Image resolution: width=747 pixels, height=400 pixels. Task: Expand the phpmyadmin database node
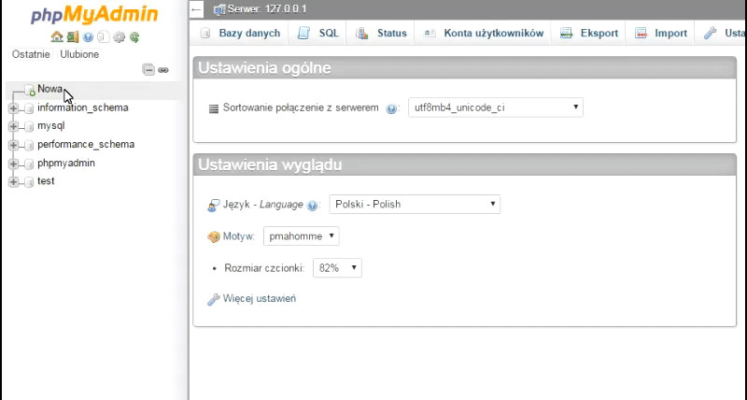pyautogui.click(x=13, y=164)
